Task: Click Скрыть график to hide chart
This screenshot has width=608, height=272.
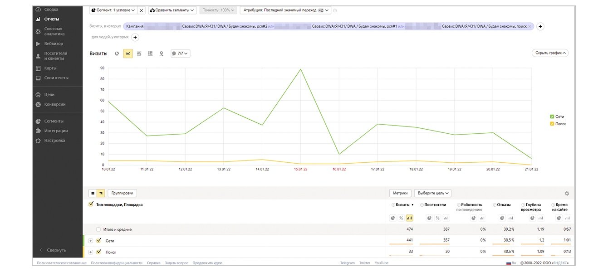Action: tap(550, 53)
